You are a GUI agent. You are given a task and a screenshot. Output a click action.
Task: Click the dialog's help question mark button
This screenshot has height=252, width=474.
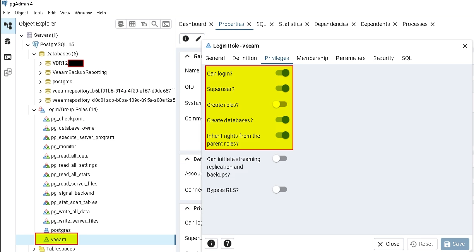228,243
